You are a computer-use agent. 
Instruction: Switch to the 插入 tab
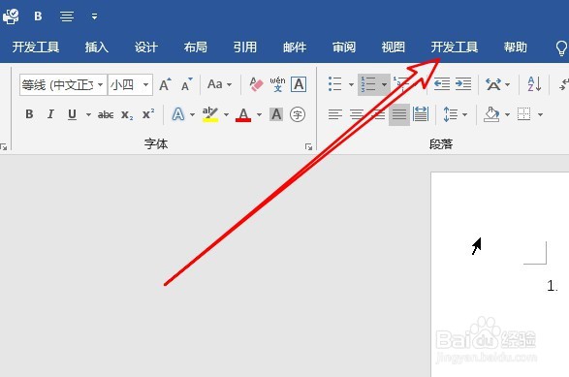pyautogui.click(x=97, y=47)
